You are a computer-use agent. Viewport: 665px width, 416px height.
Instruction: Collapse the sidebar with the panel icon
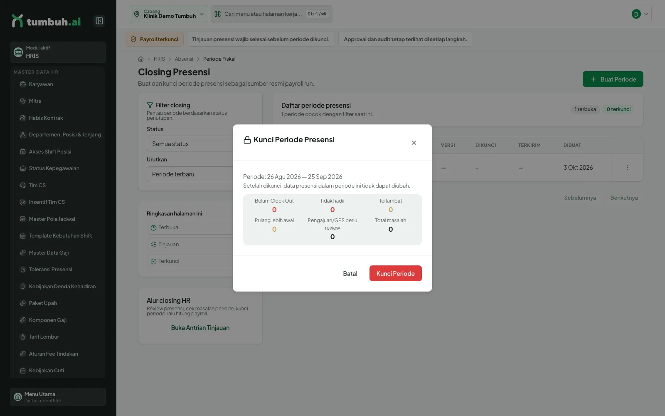pyautogui.click(x=99, y=21)
